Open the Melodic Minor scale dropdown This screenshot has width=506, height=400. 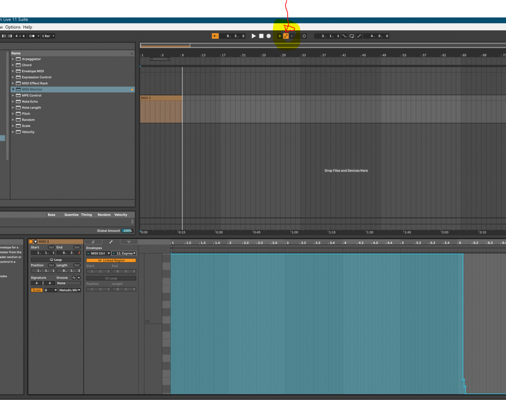click(70, 290)
